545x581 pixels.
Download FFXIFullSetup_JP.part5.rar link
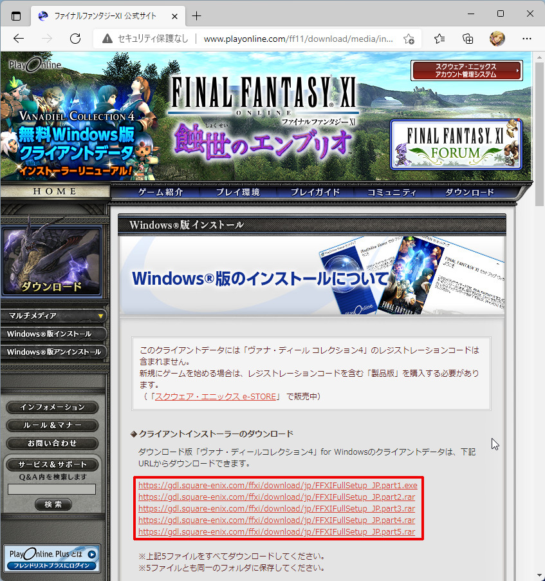[x=277, y=531]
